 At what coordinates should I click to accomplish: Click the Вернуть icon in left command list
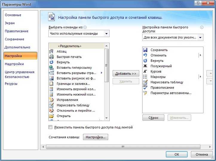pos(51,62)
